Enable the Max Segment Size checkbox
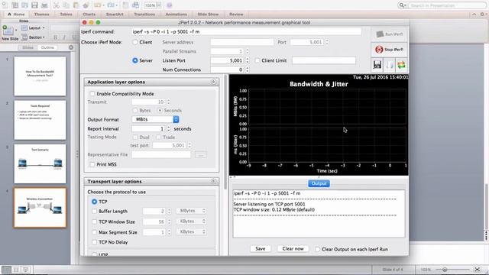Viewport: 489px width, 275px height. pos(95,232)
